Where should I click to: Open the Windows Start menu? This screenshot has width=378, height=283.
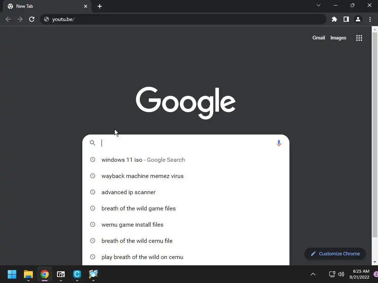12,274
